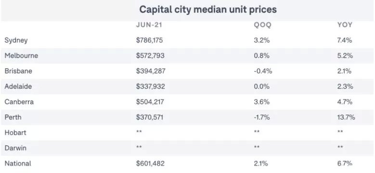Click the Capital city median unit prices title
Screen dimensions: 375x173
point(208,10)
